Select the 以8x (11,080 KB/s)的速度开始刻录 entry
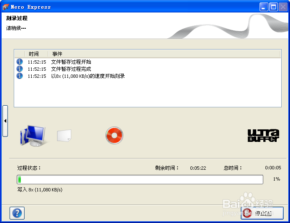The image size is (290, 223). point(147,76)
